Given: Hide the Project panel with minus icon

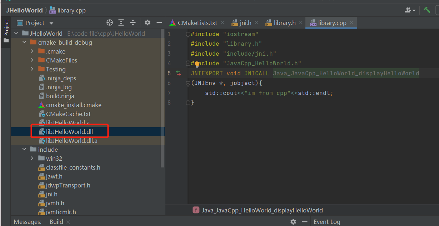Looking at the screenshot, I should tap(159, 23).
